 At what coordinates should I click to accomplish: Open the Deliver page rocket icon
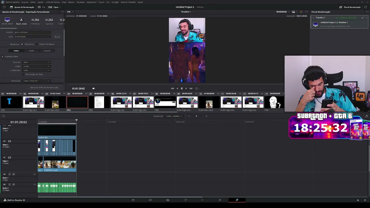tap(237, 200)
